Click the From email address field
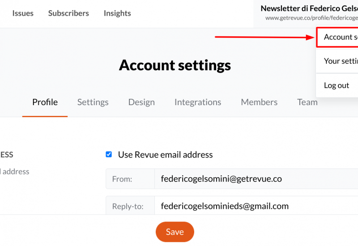The width and height of the screenshot is (358, 246). (x=256, y=179)
